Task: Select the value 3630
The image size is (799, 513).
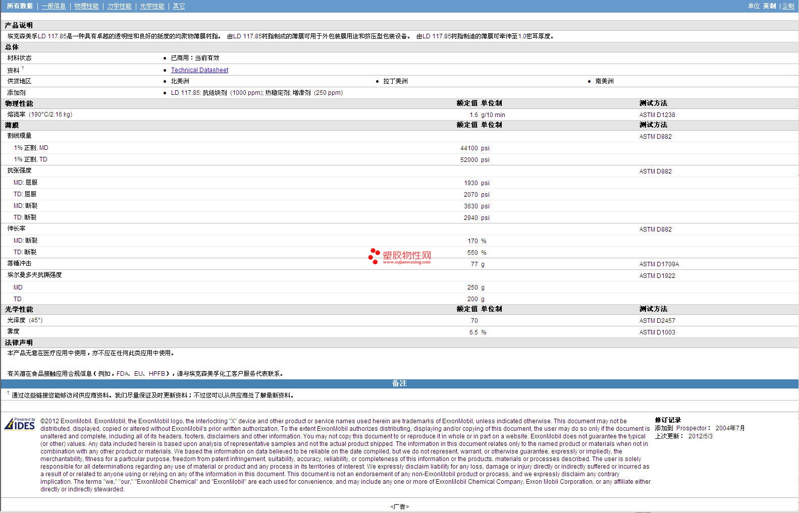Action: pos(471,206)
